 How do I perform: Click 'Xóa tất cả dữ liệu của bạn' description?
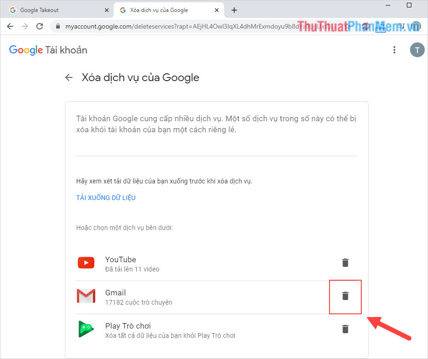[x=170, y=335]
